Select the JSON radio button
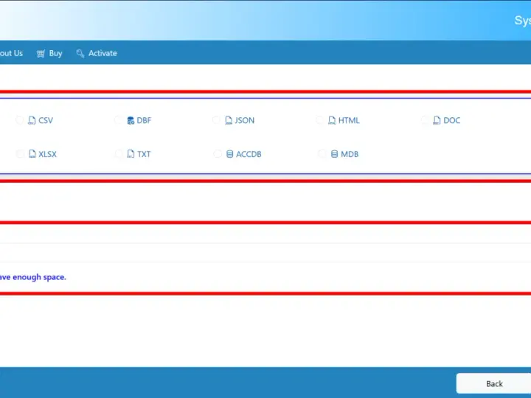 coord(216,120)
